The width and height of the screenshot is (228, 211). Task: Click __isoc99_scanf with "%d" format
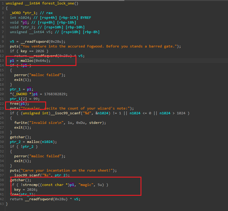[x=65, y=113]
